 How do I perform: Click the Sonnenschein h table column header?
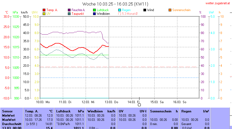point(164,111)
